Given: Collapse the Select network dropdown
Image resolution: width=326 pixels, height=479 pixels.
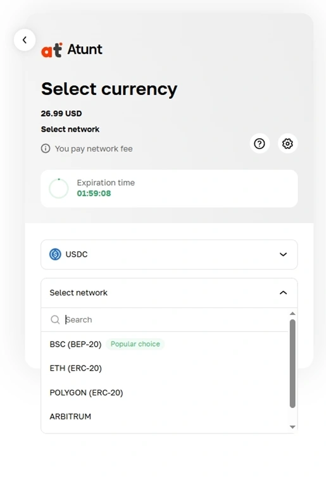Looking at the screenshot, I should [169, 293].
